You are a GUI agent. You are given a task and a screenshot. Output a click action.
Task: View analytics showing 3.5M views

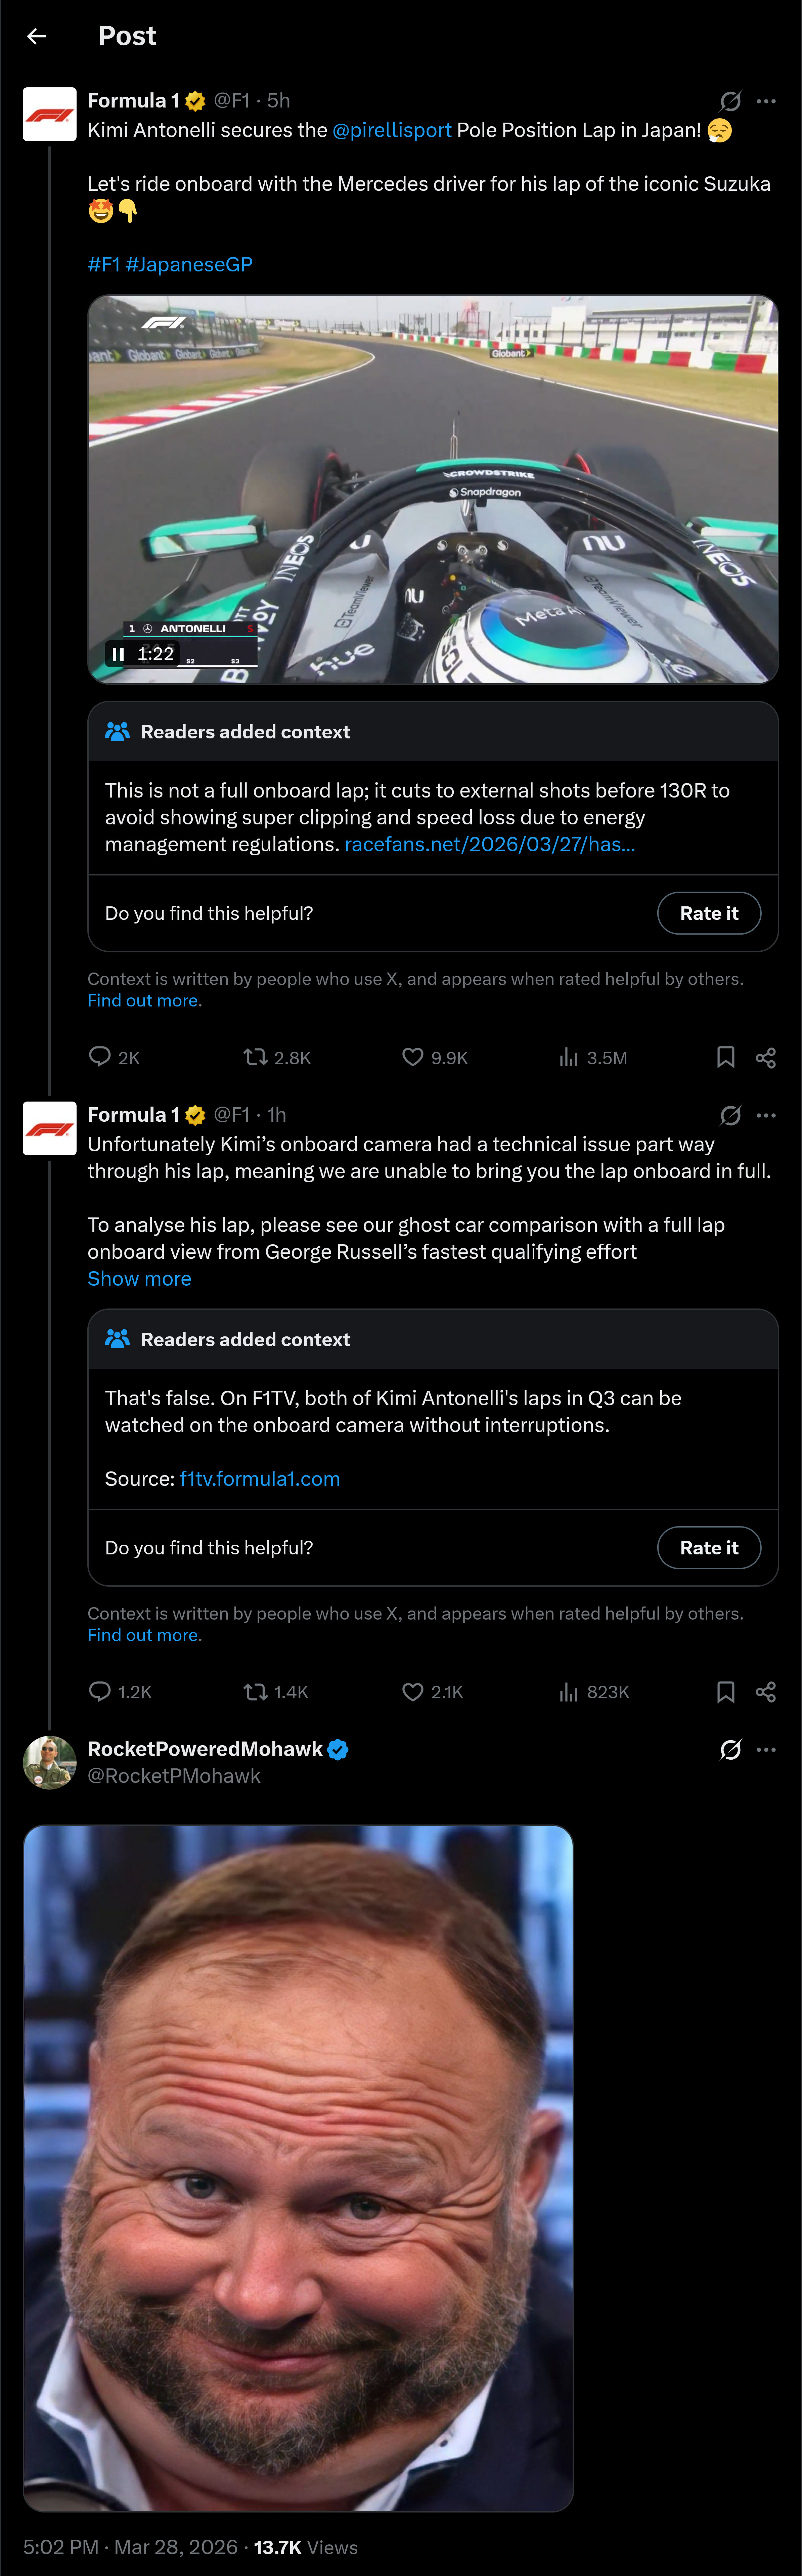tap(569, 1057)
